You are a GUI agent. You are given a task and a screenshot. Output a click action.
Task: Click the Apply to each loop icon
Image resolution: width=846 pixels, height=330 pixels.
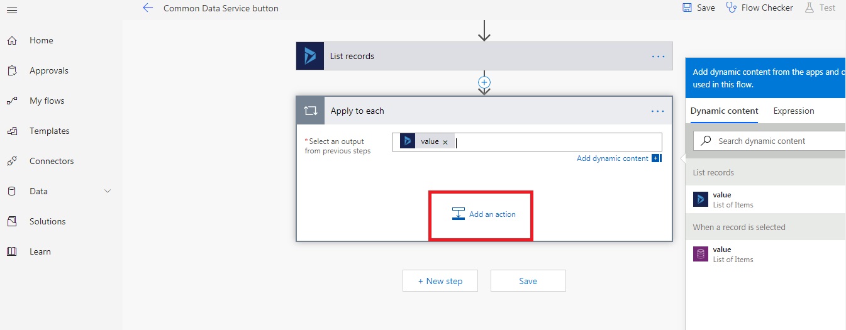310,111
